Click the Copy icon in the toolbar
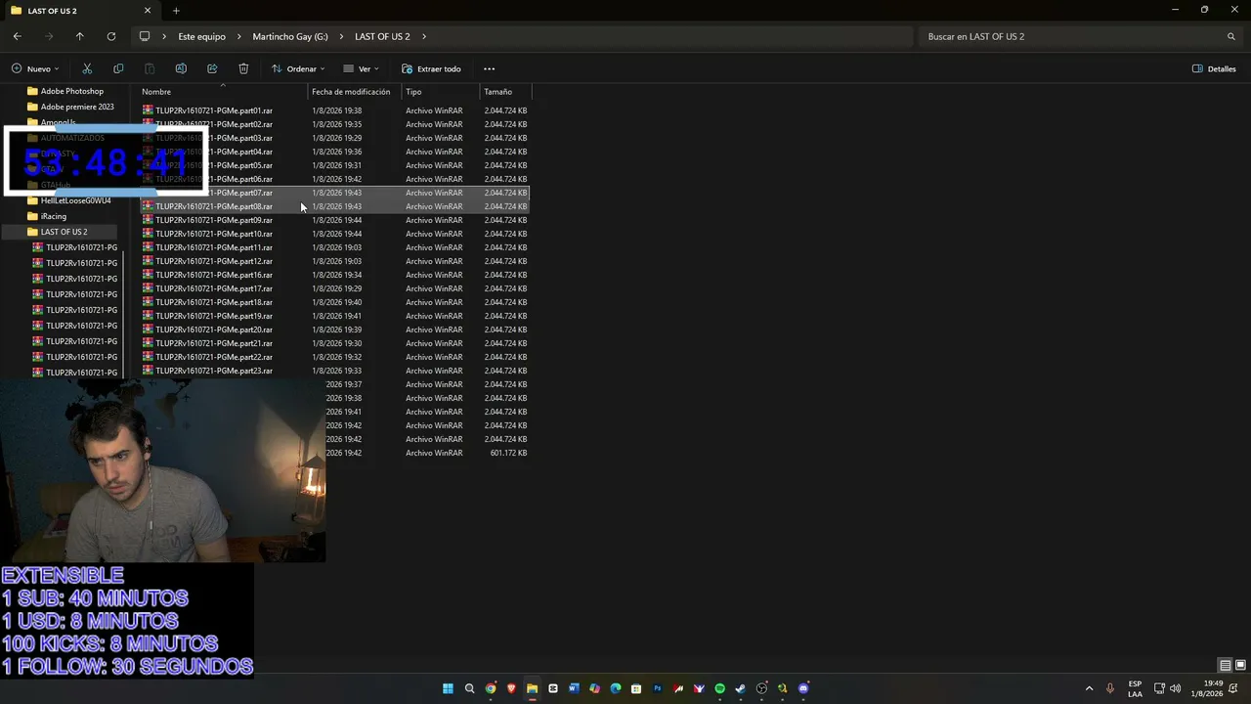This screenshot has width=1251, height=704. pyautogui.click(x=118, y=68)
